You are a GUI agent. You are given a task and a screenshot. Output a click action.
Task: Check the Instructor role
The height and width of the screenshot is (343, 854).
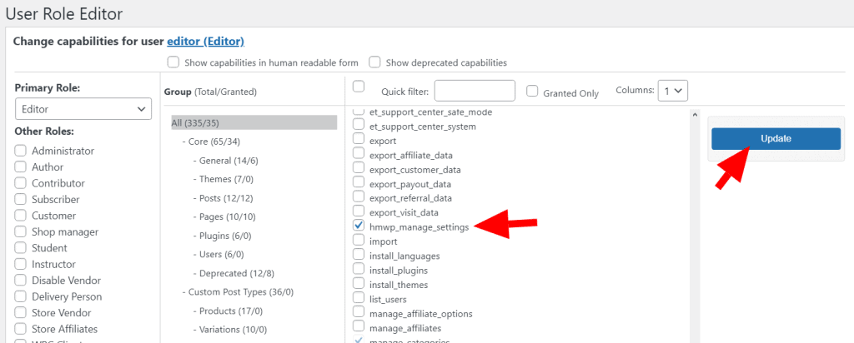21,264
